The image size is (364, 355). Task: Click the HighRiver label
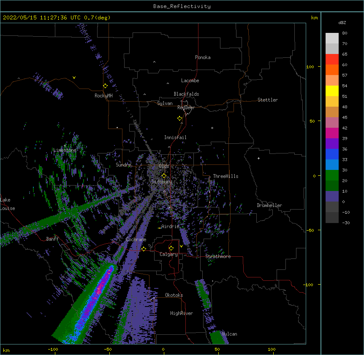[x=182, y=313]
